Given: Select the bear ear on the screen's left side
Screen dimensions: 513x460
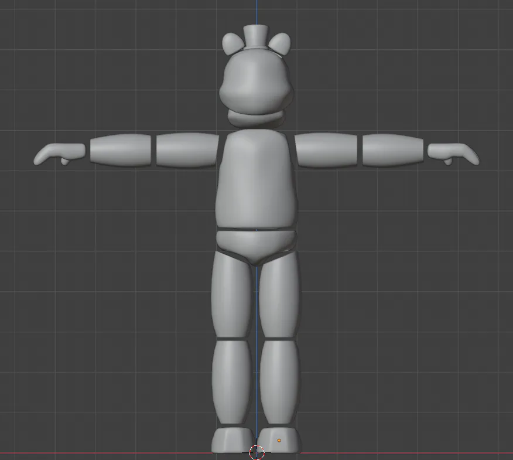Looking at the screenshot, I should pos(232,44).
